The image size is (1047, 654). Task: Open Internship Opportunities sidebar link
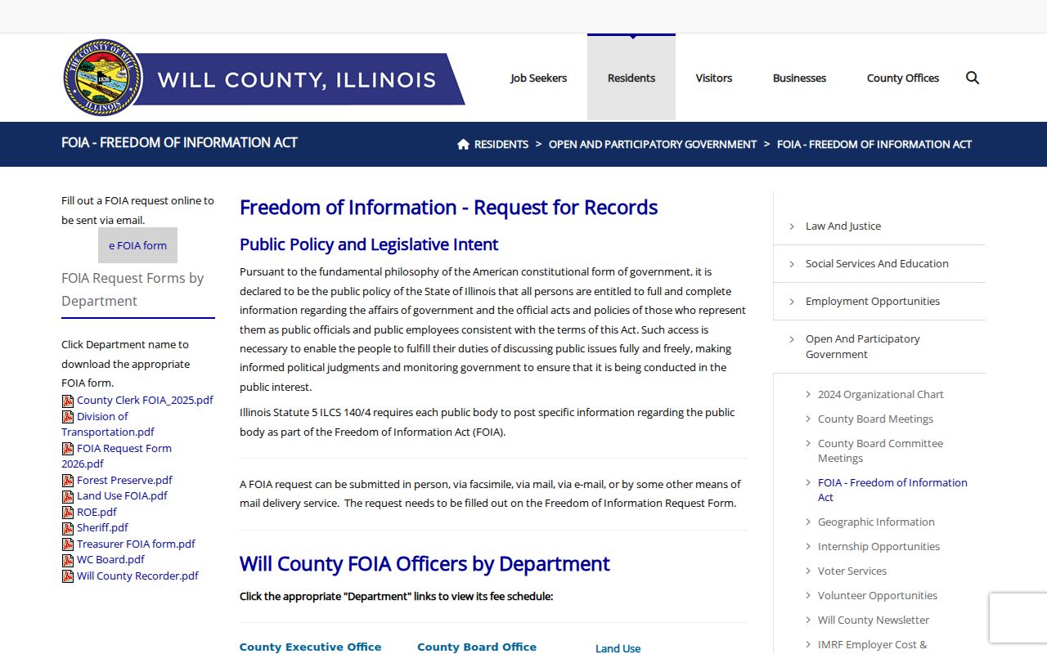tap(878, 547)
